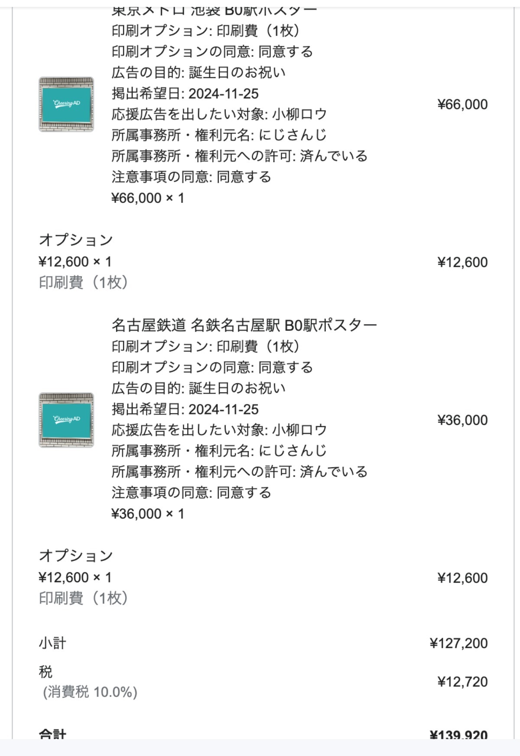
Task: Click the ¥36,000 × 1 quantity line
Action: [x=148, y=514]
